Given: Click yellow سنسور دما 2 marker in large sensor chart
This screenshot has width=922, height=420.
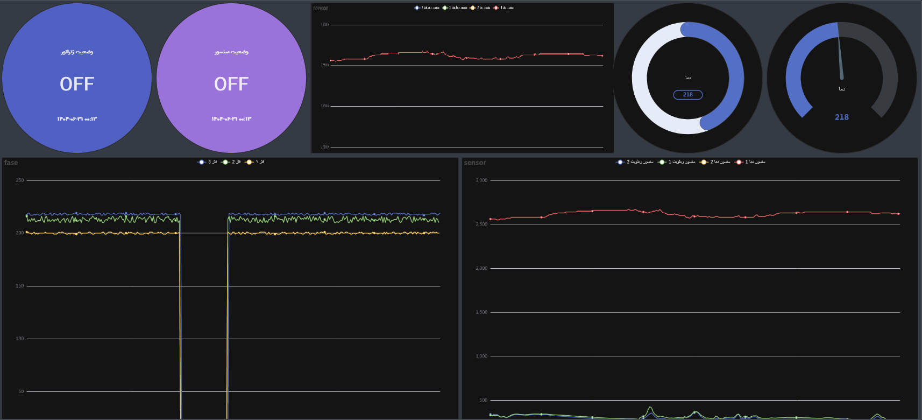Looking at the screenshot, I should pos(704,162).
